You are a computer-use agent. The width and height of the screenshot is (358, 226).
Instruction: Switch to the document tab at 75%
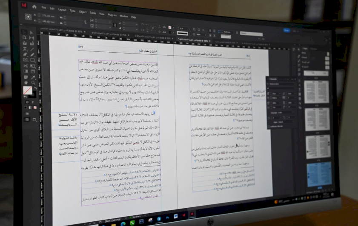point(109,34)
